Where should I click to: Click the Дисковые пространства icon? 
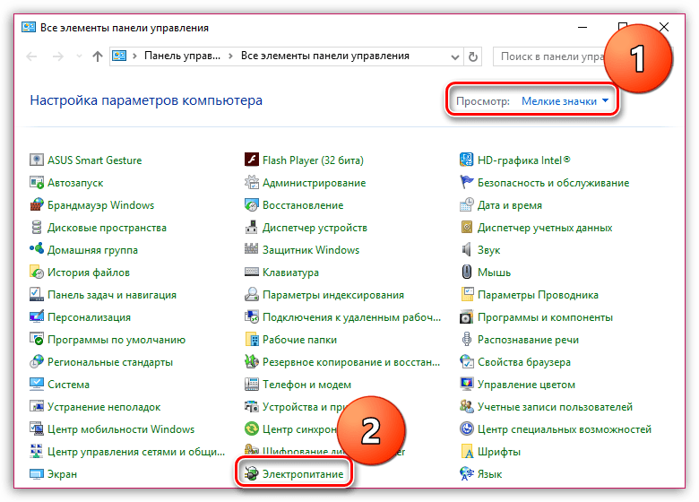click(x=37, y=227)
